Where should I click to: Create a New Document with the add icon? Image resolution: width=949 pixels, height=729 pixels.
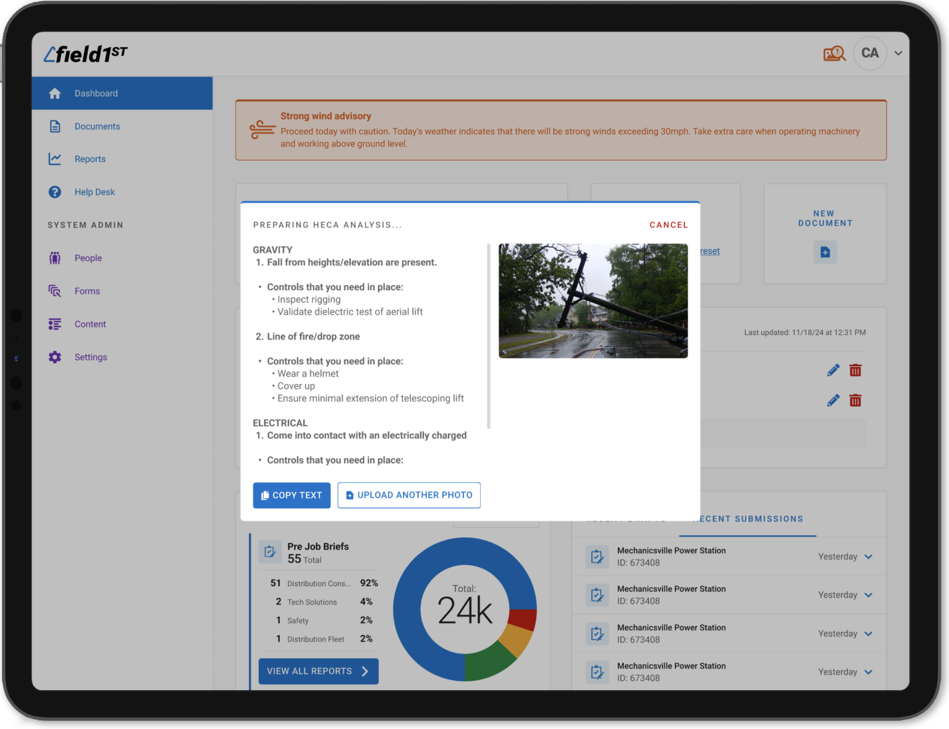[825, 252]
